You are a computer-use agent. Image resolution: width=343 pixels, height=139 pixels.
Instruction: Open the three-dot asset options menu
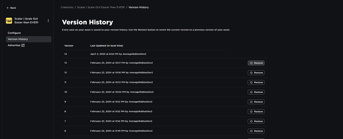tap(48, 21)
